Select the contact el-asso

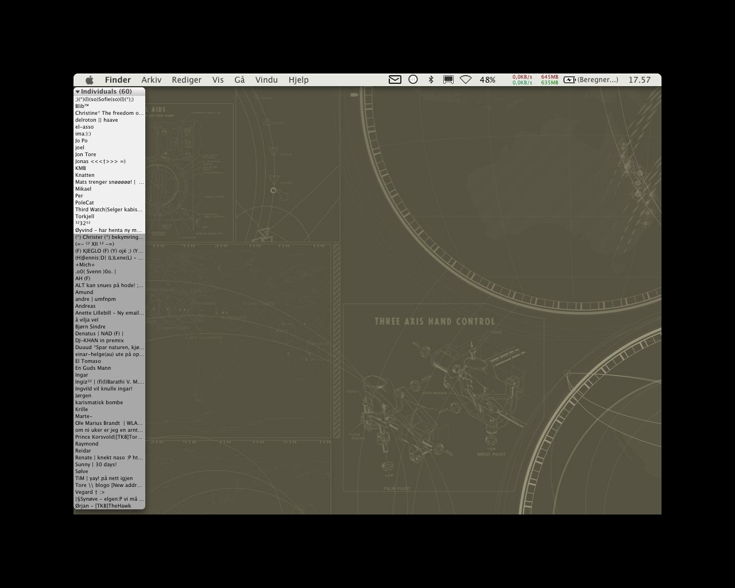109,127
